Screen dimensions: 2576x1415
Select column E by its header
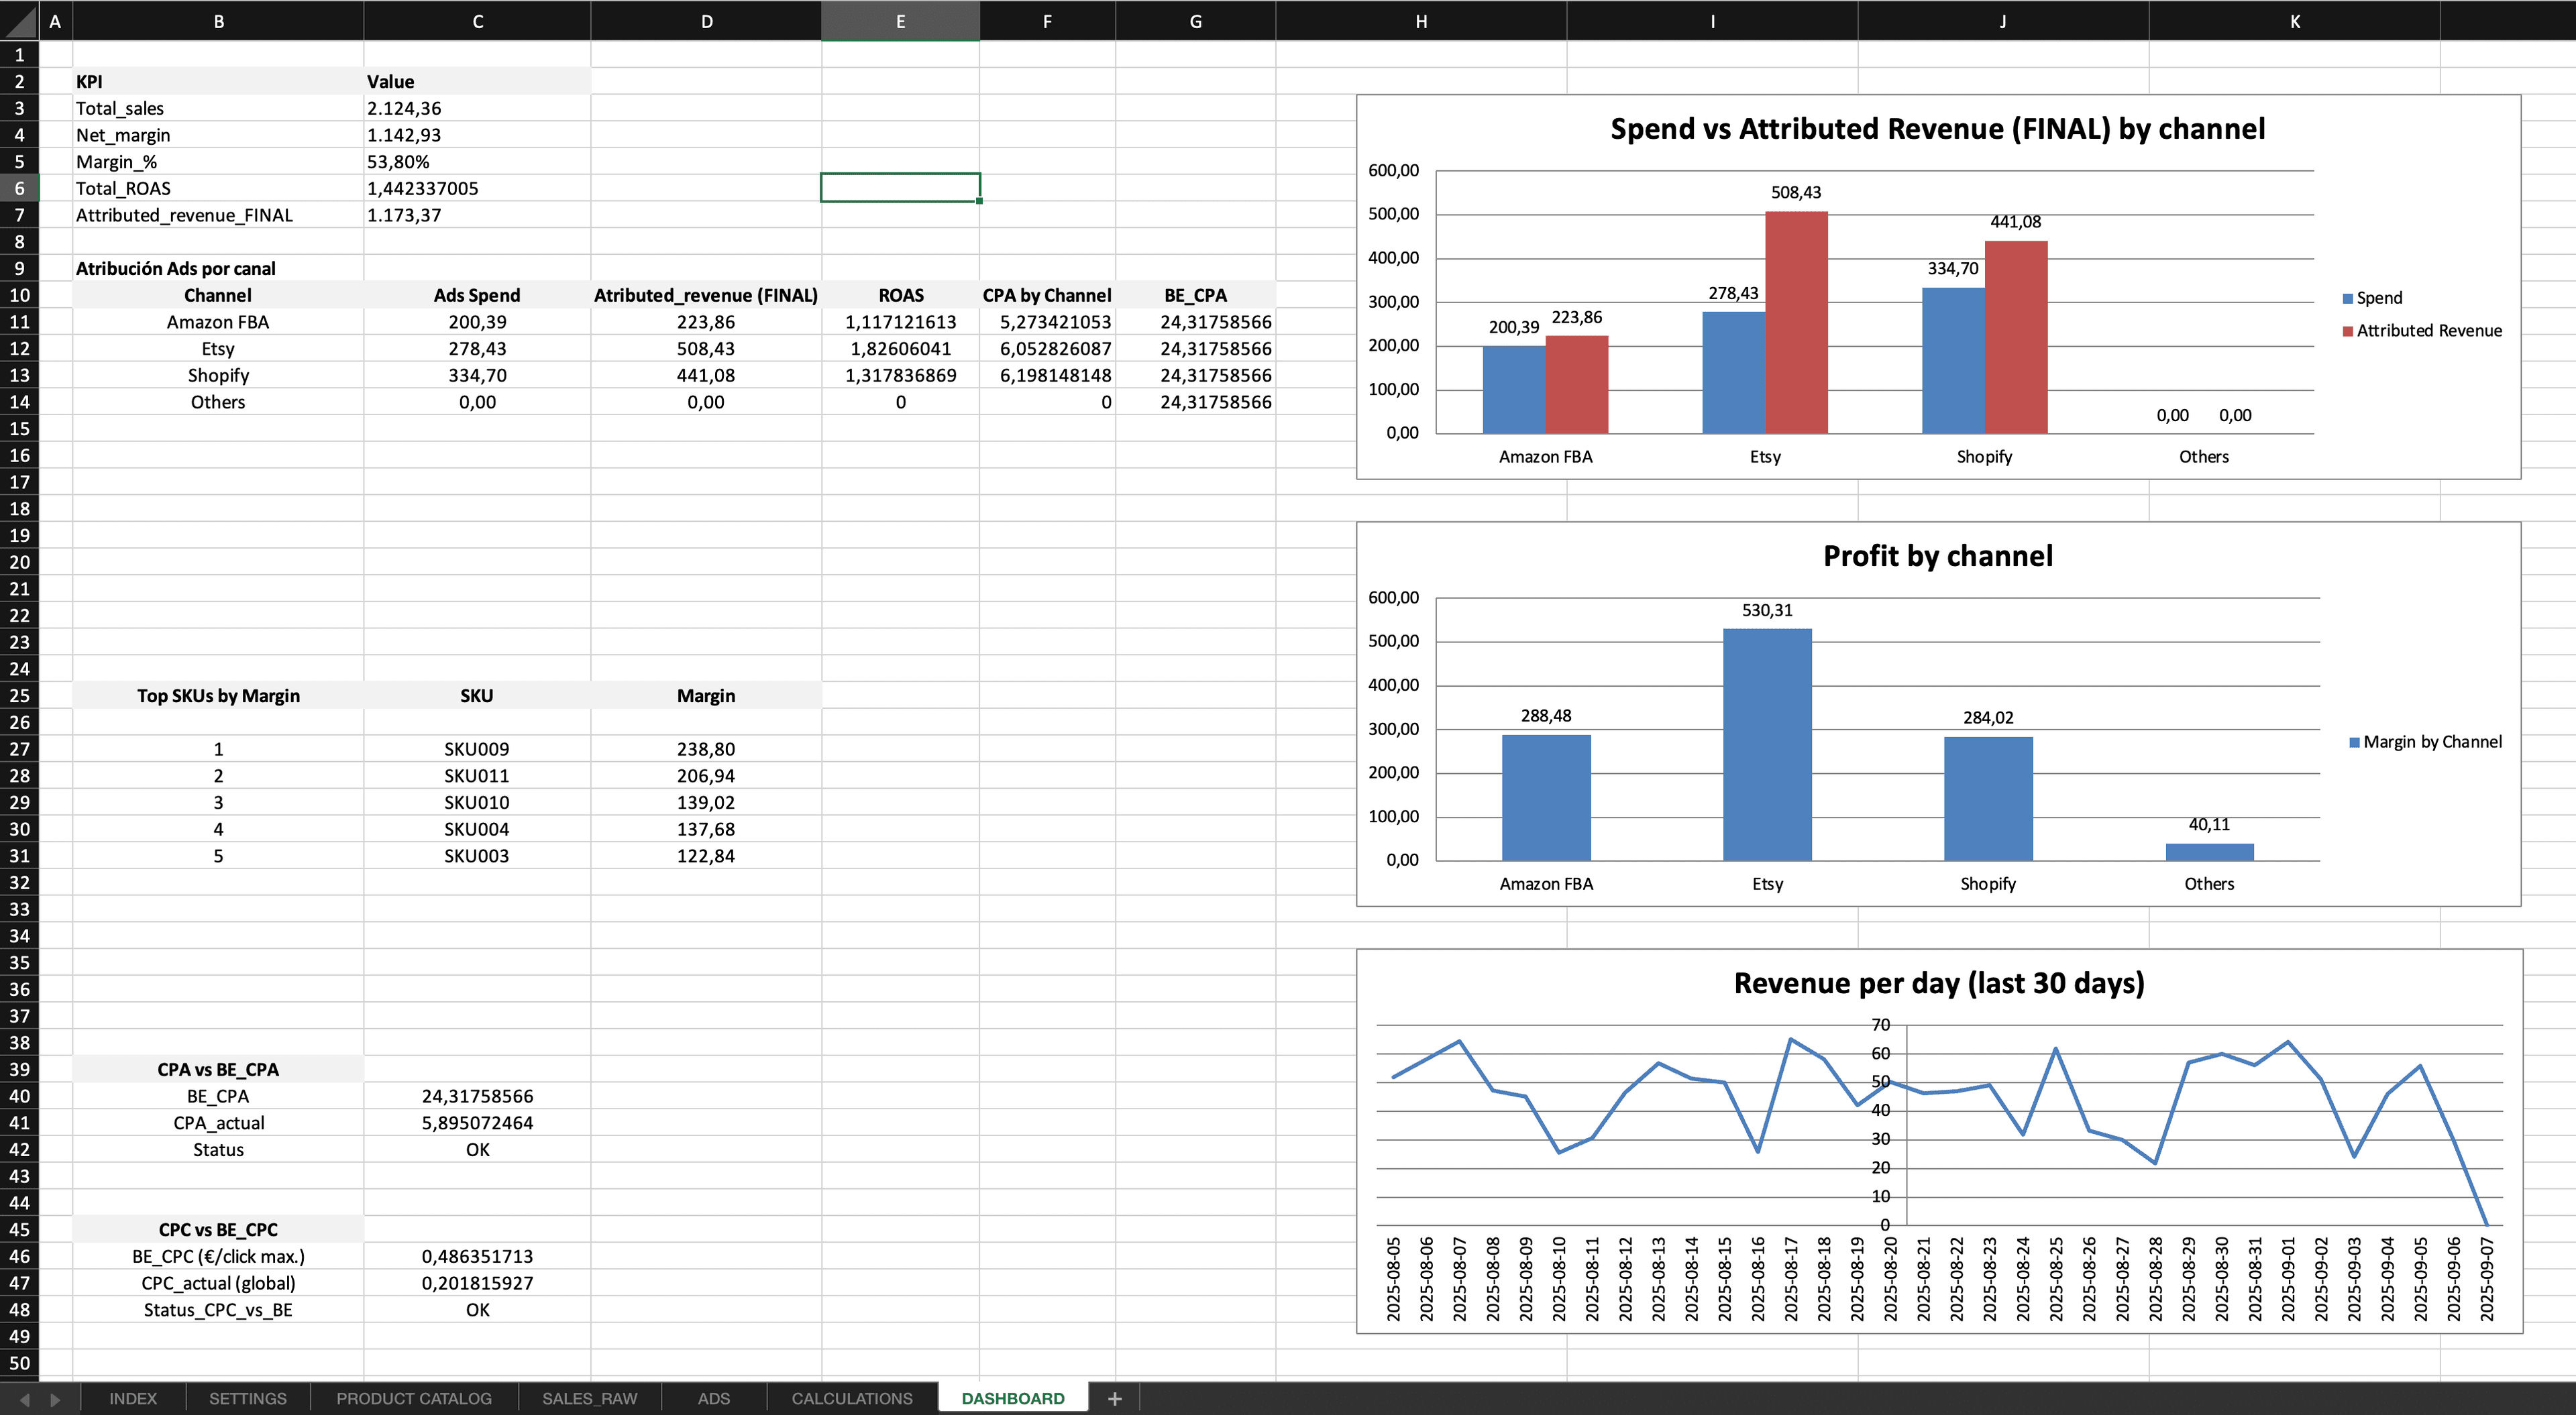[x=899, y=20]
